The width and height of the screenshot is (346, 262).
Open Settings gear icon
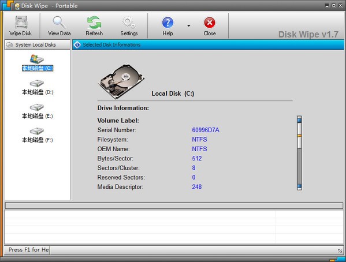point(129,23)
